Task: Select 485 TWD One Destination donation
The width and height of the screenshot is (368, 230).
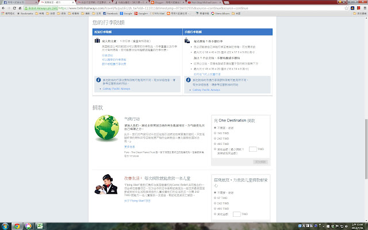Action: [215, 144]
